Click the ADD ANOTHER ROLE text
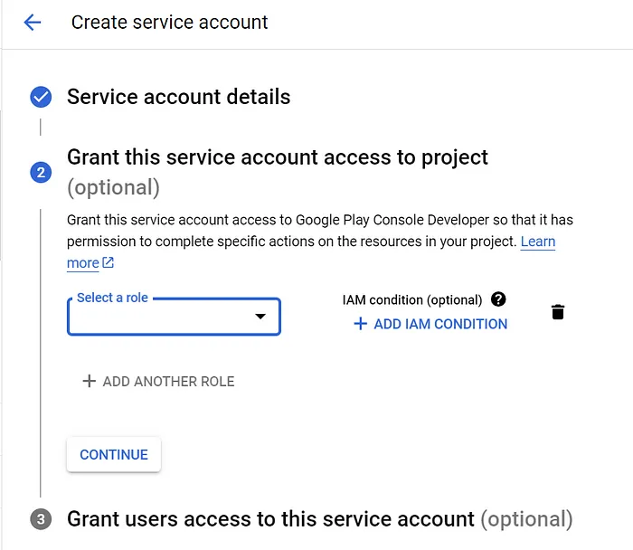 (168, 382)
